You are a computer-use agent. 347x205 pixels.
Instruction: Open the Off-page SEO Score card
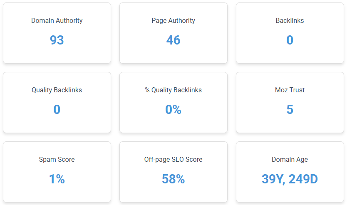[173, 172]
